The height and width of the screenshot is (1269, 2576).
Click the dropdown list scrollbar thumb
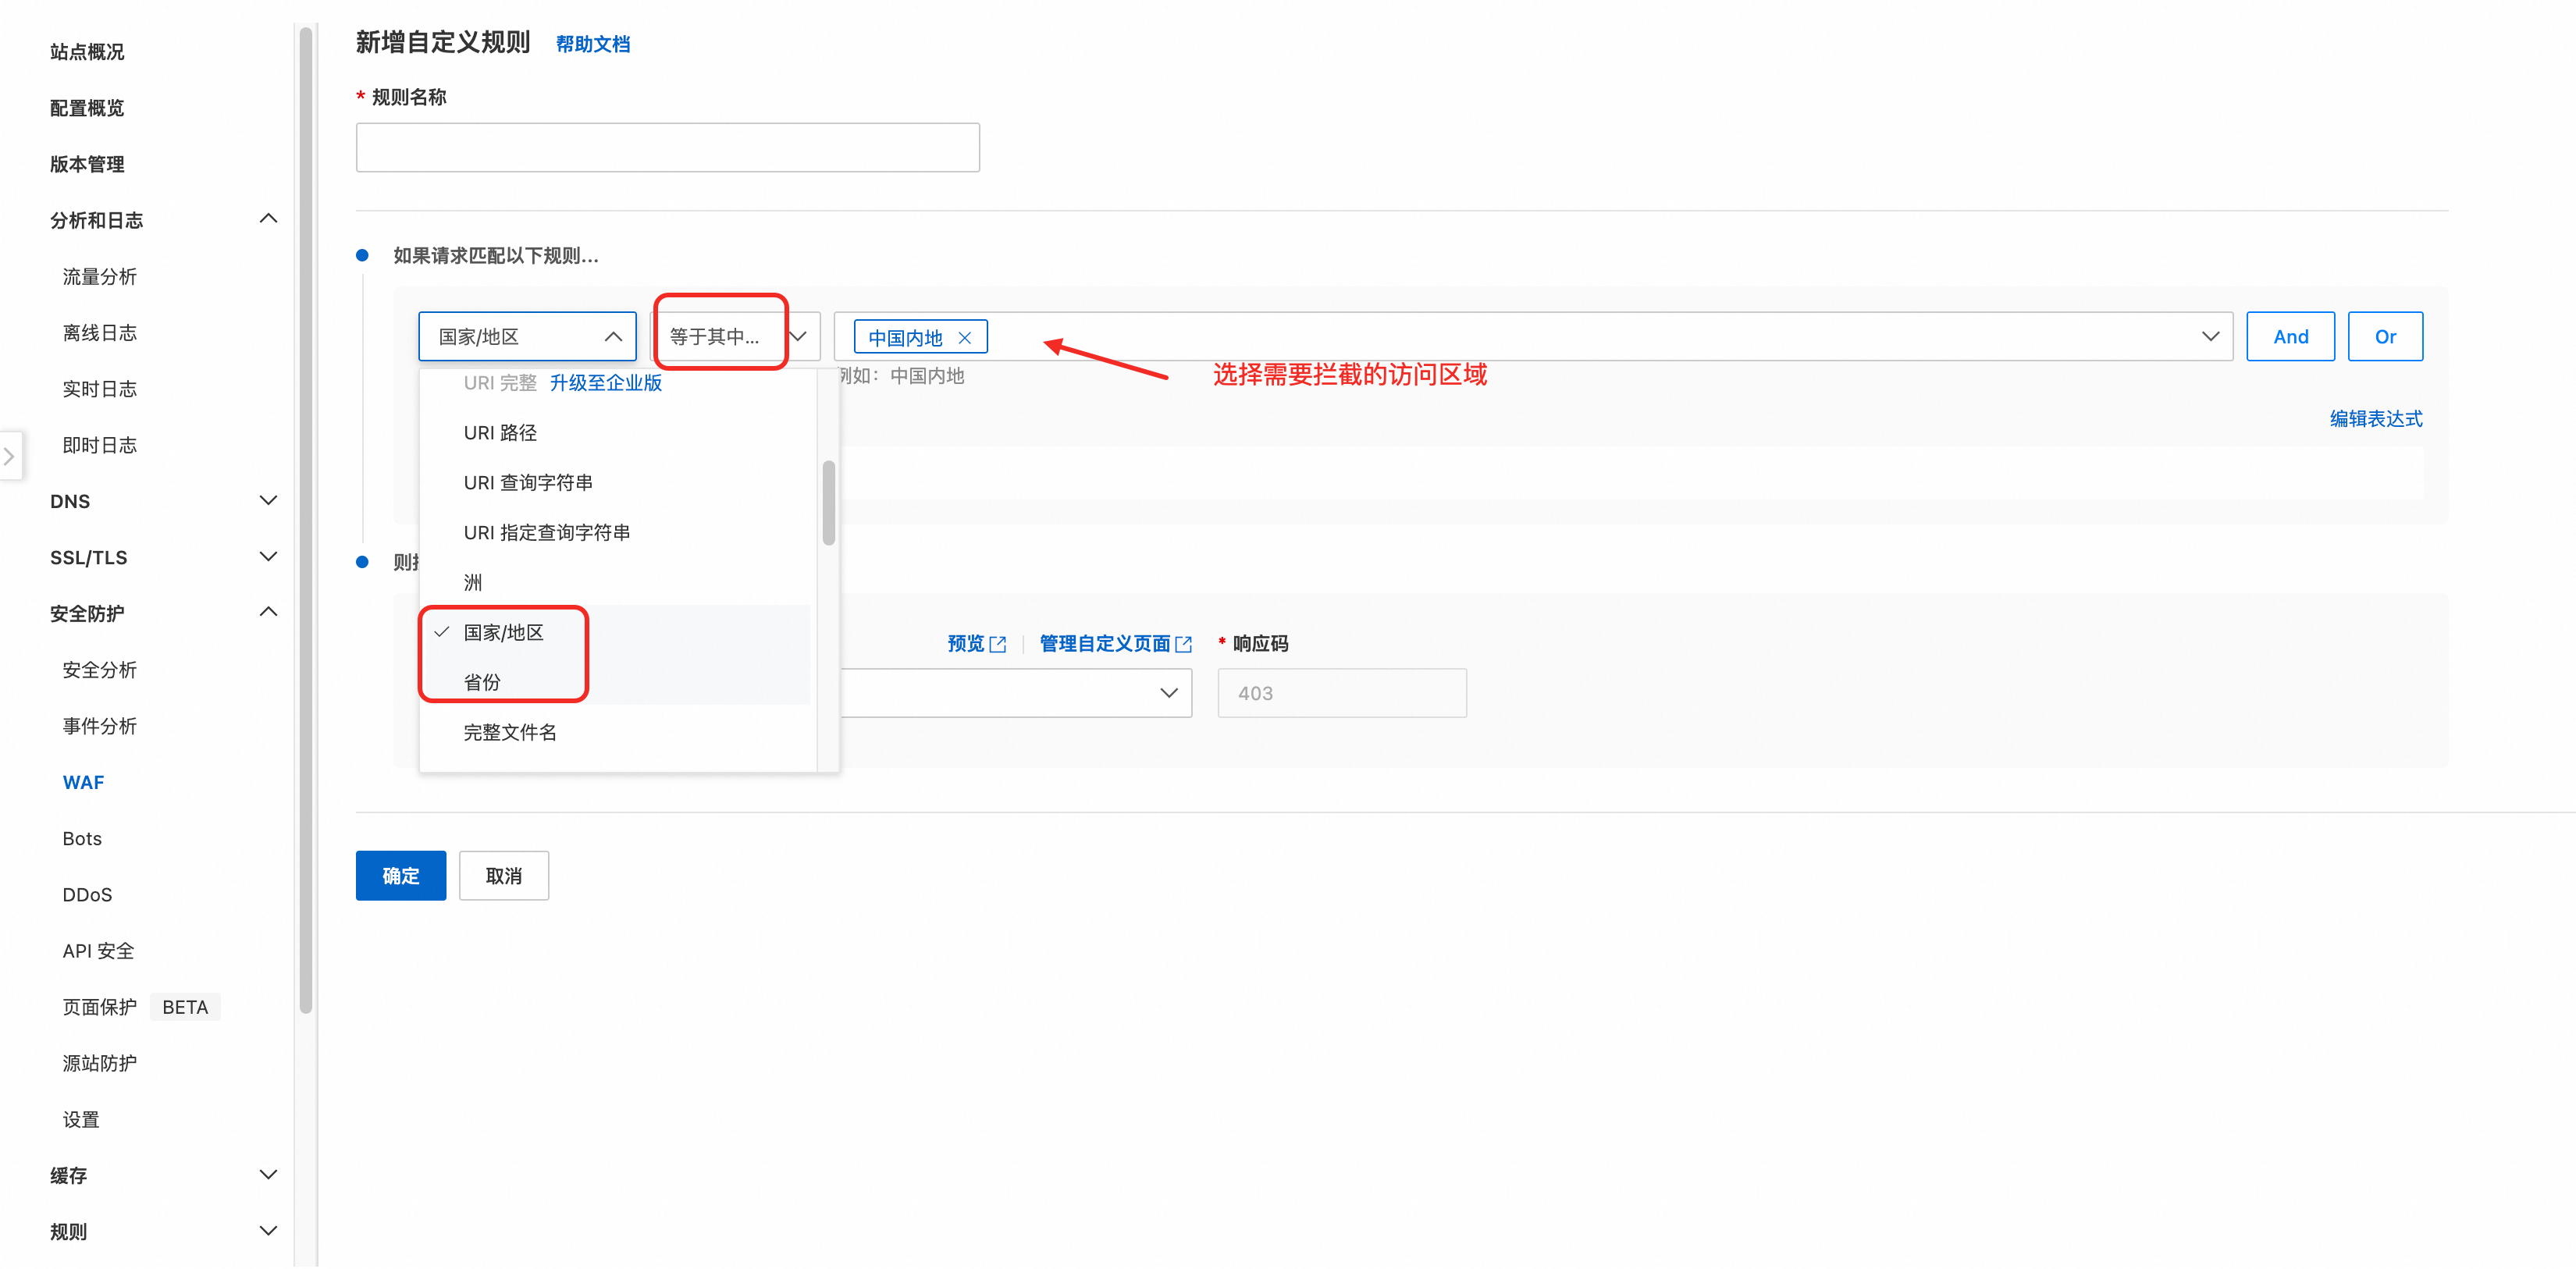(x=828, y=503)
